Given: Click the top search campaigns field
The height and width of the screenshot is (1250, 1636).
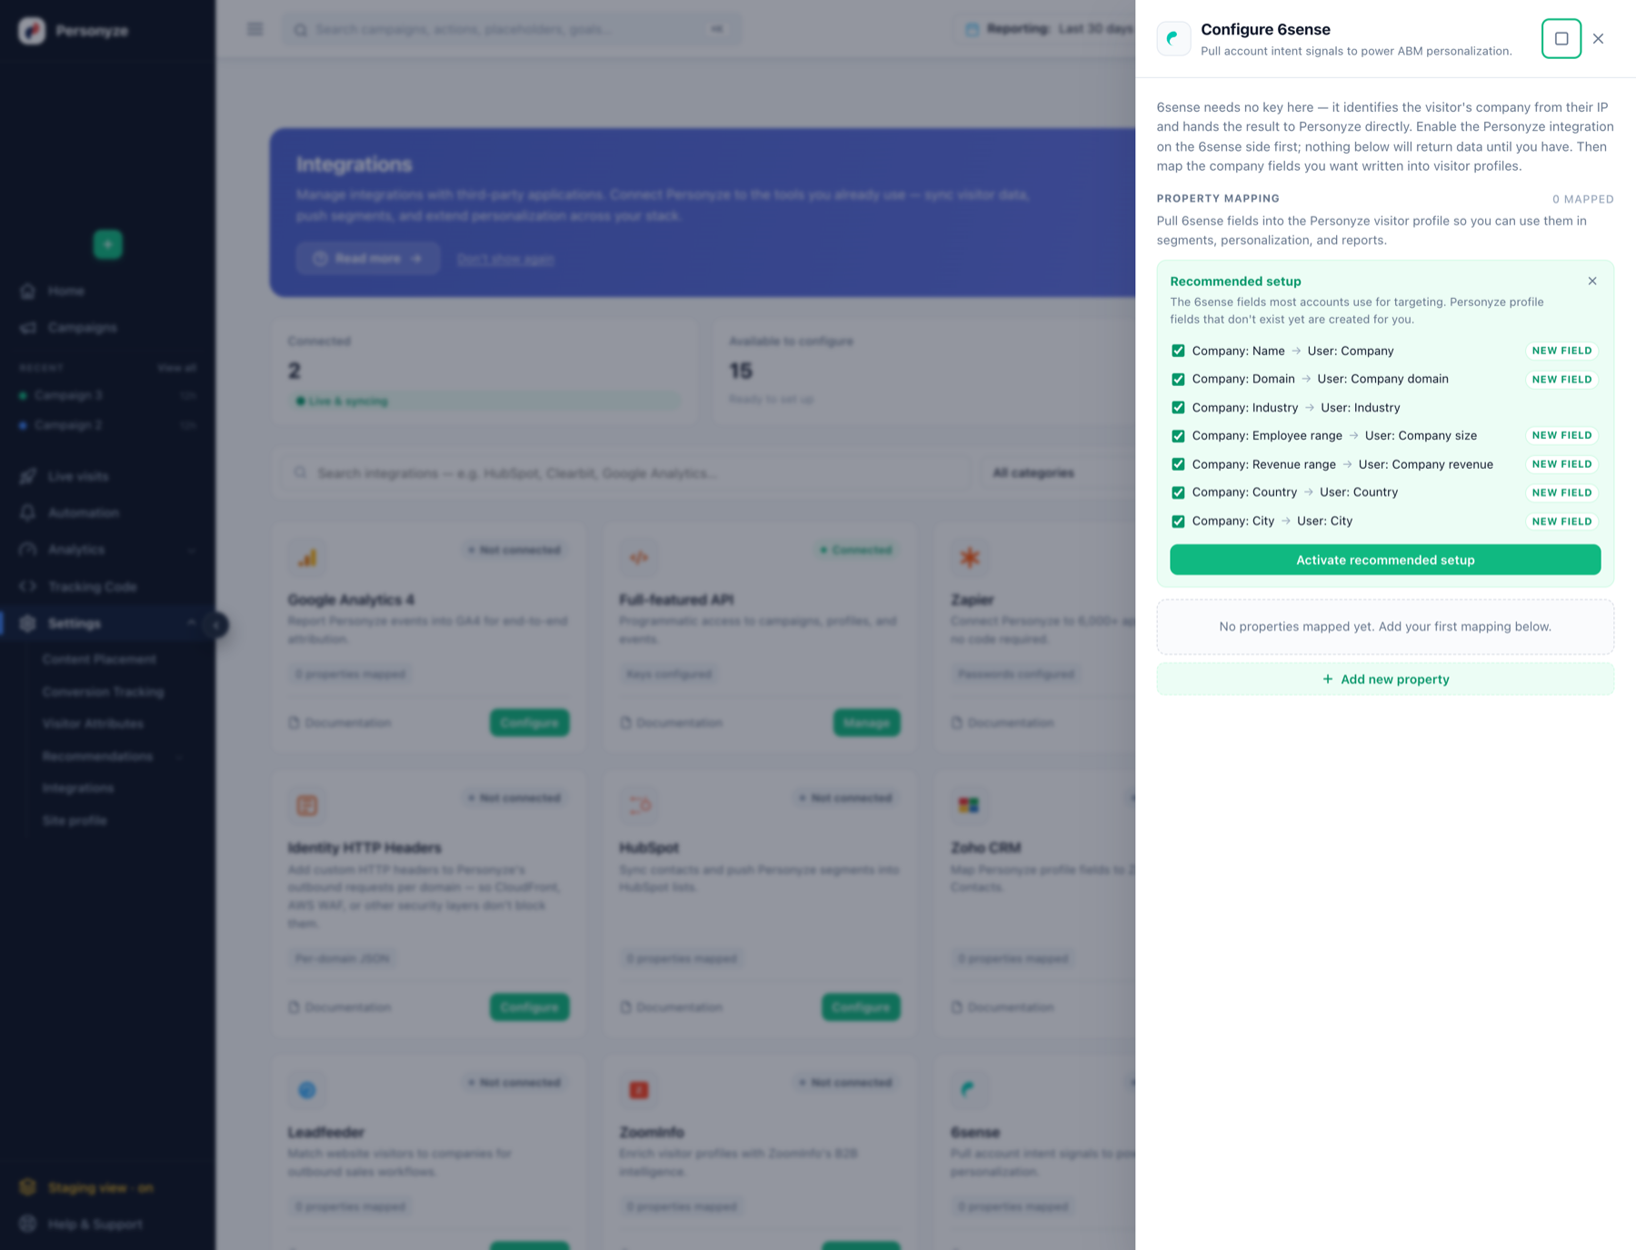Looking at the screenshot, I should pyautogui.click(x=511, y=29).
